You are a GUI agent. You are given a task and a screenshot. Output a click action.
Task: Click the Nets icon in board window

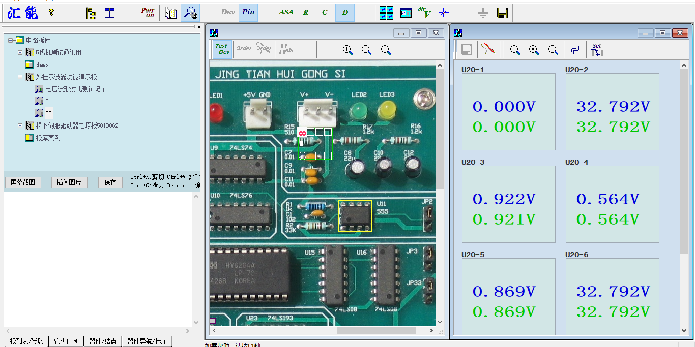point(286,50)
